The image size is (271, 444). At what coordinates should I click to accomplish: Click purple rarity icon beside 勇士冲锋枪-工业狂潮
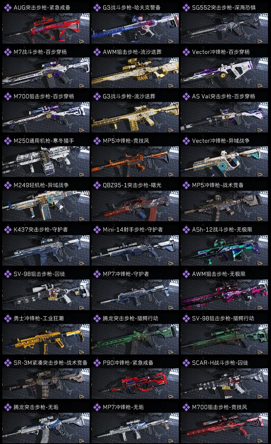pyautogui.click(x=8, y=318)
